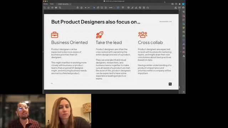Click the More Tools wrench icon
Image resolution: width=228 pixels, height=128 pixels.
pos(184,56)
